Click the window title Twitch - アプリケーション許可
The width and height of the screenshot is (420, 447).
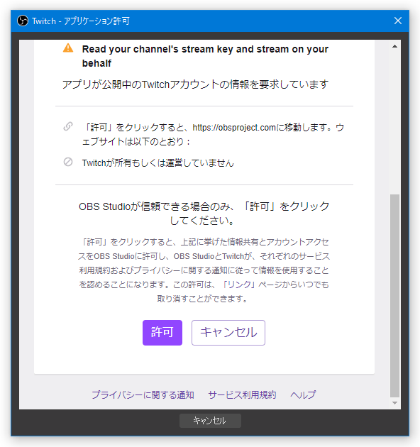tap(81, 21)
